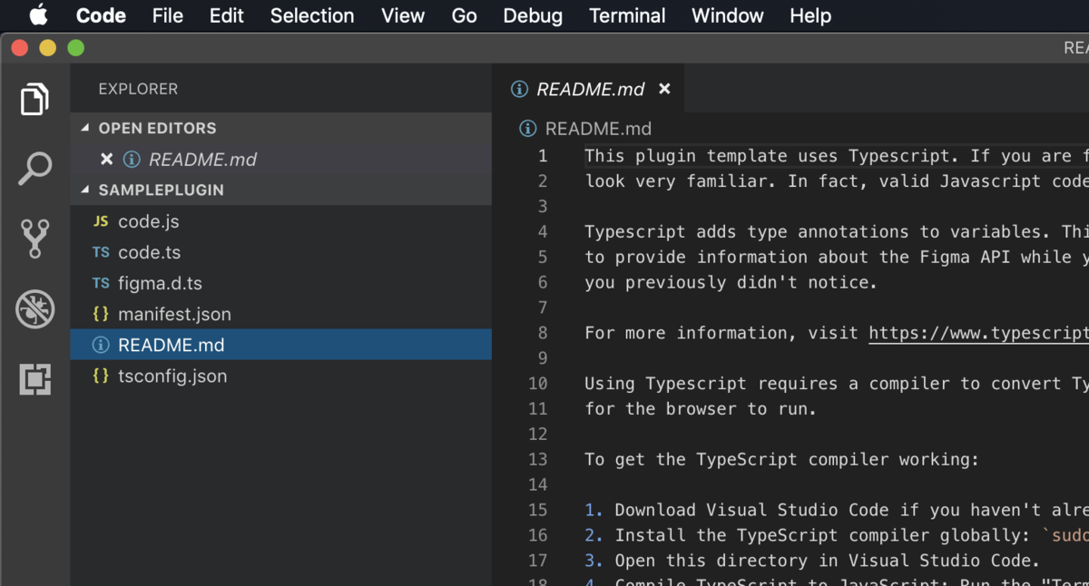Click the yellow minimize window button
Viewport: 1089px width, 586px height.
click(x=48, y=48)
